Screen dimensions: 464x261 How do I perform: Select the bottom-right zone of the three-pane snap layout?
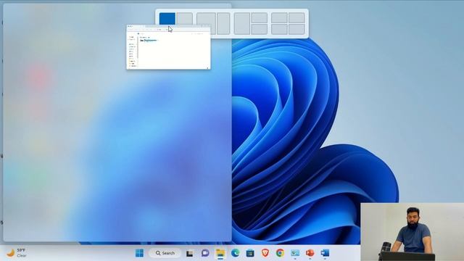click(260, 29)
